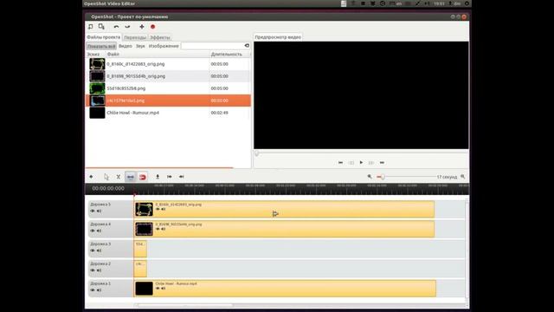Rewind the video preview
Image resolution: width=554 pixels, height=312 pixels.
click(351, 163)
